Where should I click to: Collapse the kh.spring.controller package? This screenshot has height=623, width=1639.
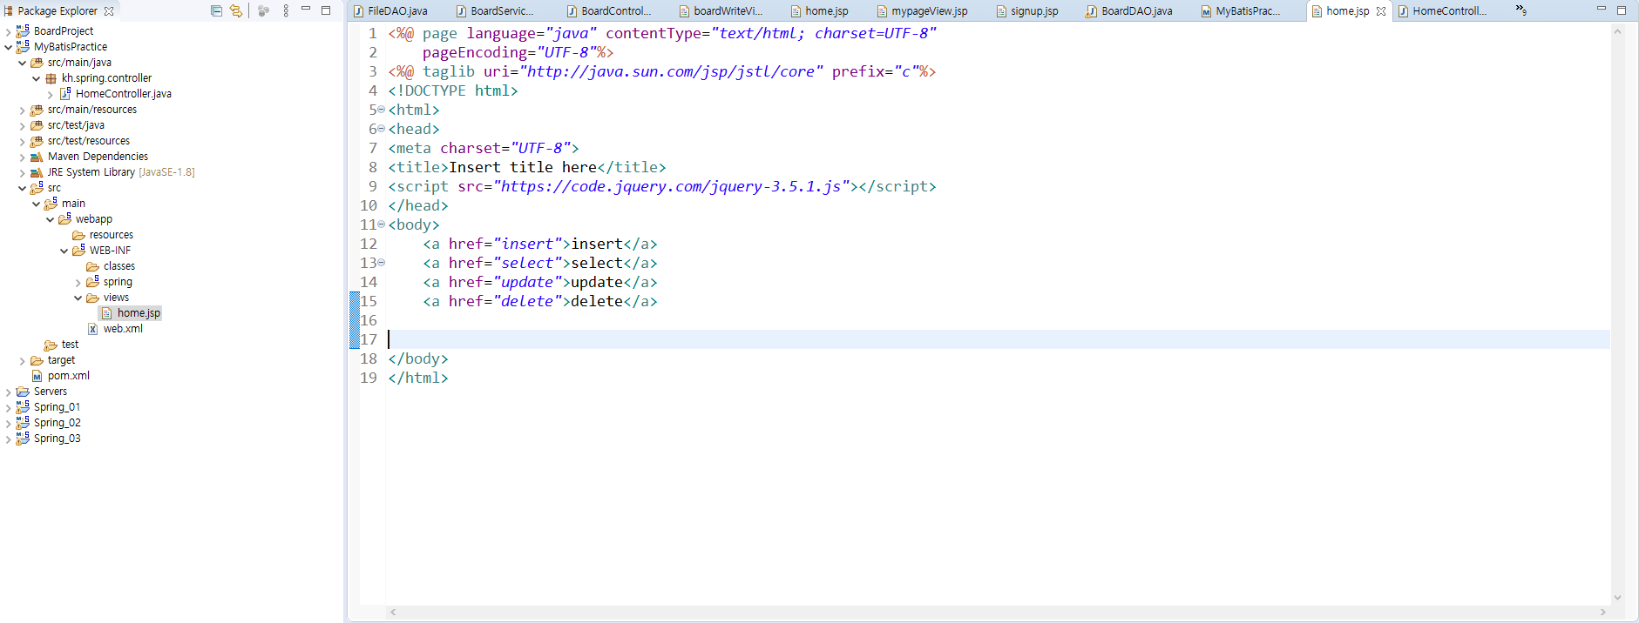36,78
